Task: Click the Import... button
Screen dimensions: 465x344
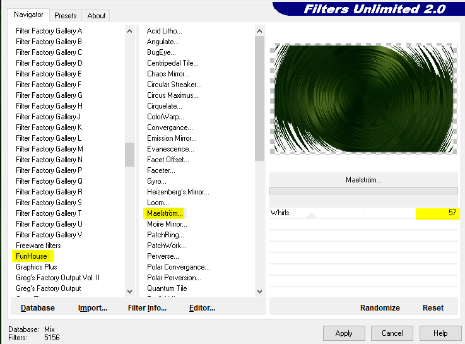Action: tap(93, 308)
